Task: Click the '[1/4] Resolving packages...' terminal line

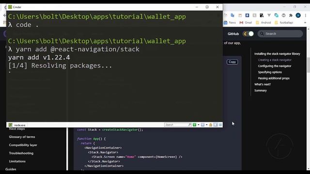Action: (x=60, y=66)
